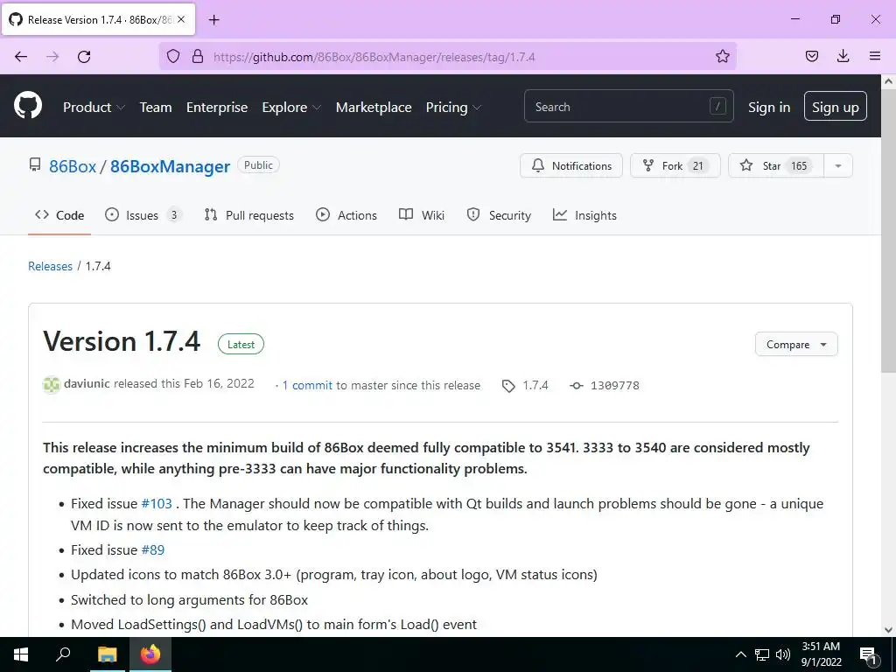Open the Star lists dropdown arrow
The image size is (896, 672).
(837, 165)
